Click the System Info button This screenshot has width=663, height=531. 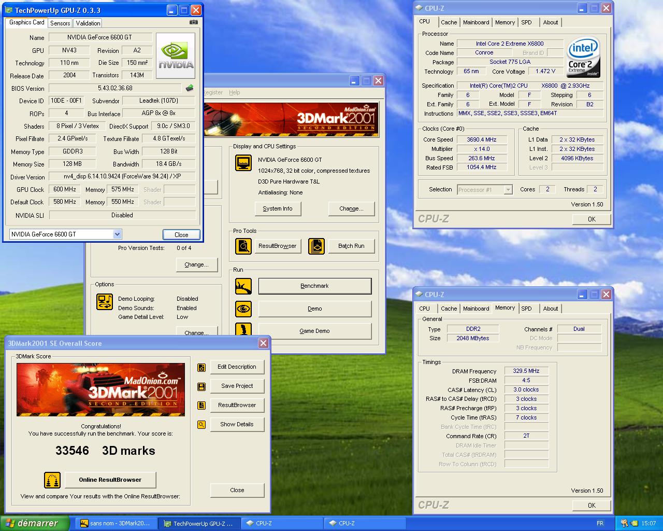278,209
